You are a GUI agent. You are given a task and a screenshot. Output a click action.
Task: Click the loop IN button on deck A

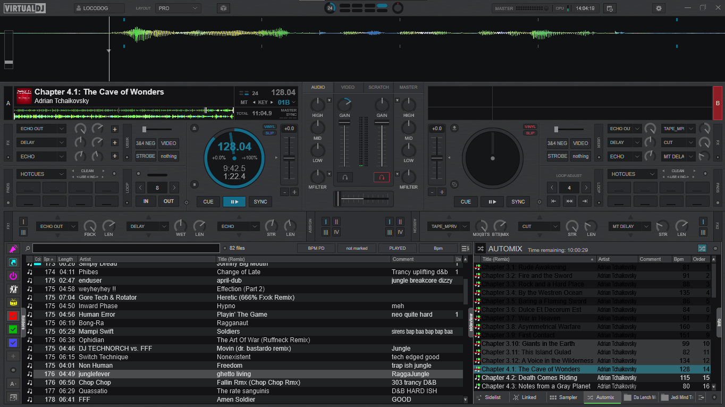click(x=146, y=201)
